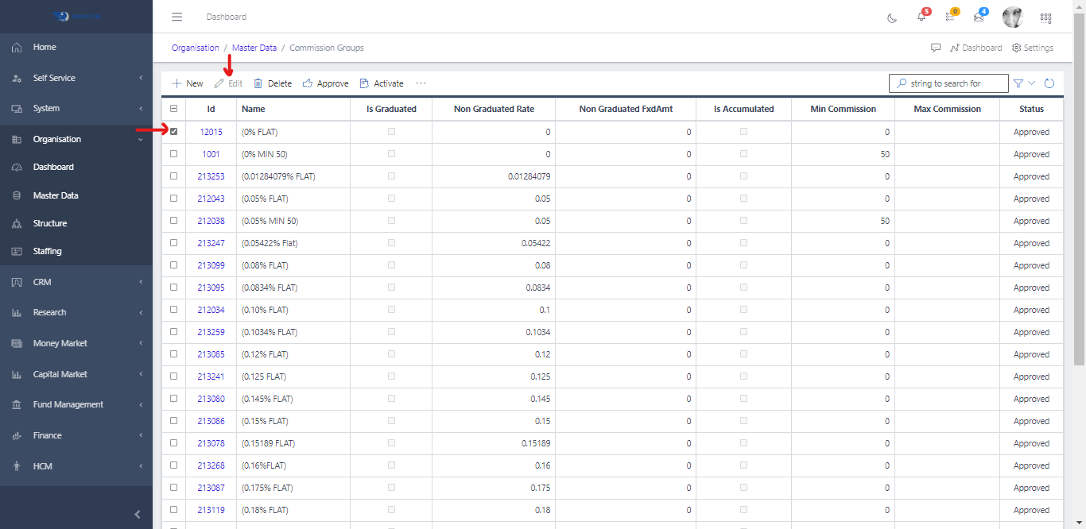The image size is (1086, 529).
Task: Click the search string input field
Action: (954, 83)
